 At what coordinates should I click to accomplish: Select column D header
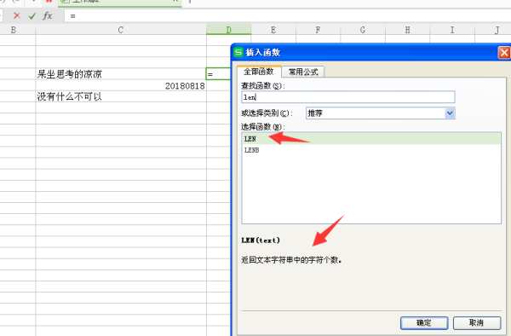click(x=229, y=30)
